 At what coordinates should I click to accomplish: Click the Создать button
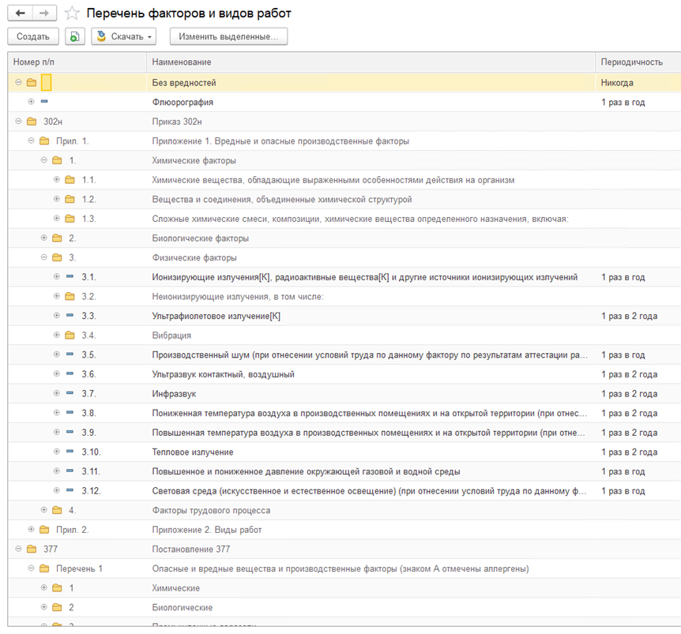coord(33,36)
